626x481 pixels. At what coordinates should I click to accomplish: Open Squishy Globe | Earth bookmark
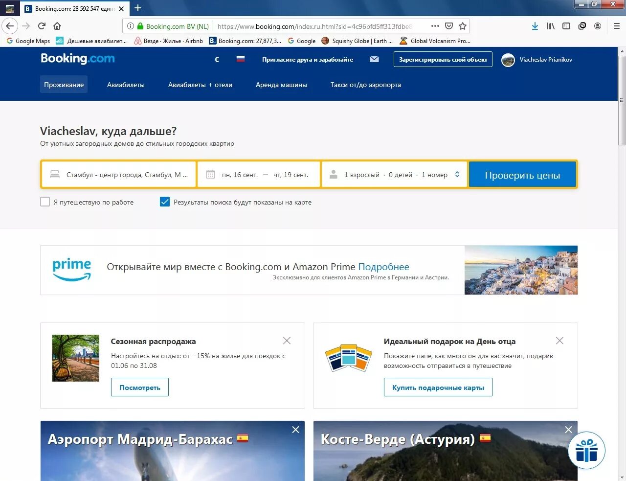click(357, 41)
